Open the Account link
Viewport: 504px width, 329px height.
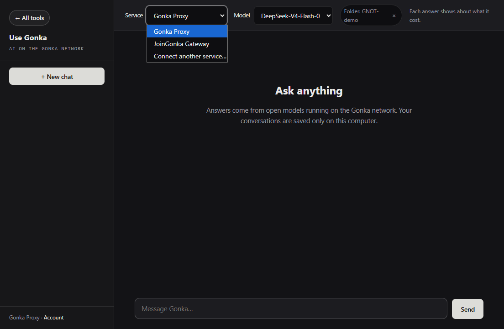tap(54, 318)
